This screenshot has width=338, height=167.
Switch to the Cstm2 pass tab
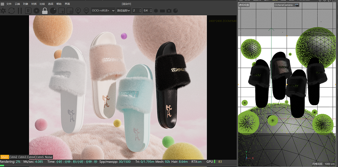click(13, 157)
